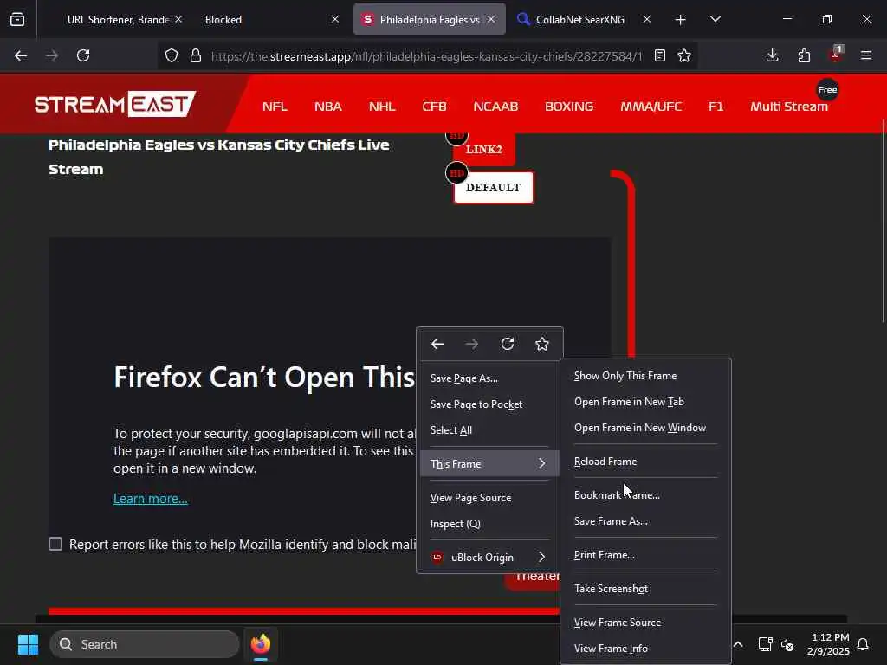Screen dimensions: 887x665
Task: Click the network display tray icon
Action: 766,644
